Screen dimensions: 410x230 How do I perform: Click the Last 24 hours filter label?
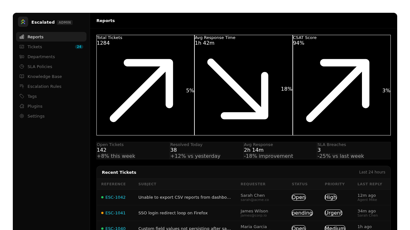click(x=372, y=172)
